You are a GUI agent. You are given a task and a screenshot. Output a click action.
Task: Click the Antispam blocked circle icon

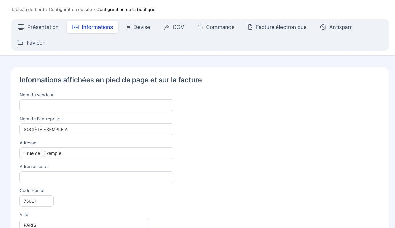coord(323,27)
